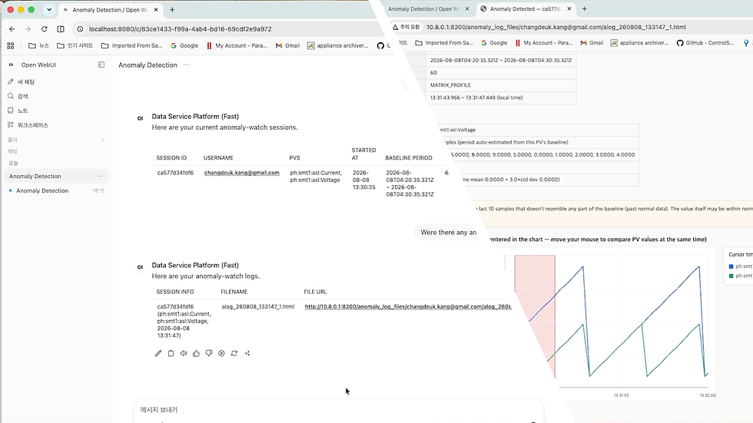Read the response aloud

(x=184, y=353)
